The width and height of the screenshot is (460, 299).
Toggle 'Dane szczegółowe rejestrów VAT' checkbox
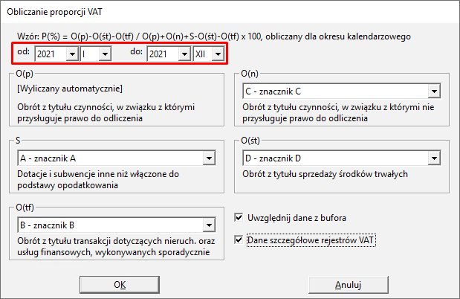[x=239, y=239]
